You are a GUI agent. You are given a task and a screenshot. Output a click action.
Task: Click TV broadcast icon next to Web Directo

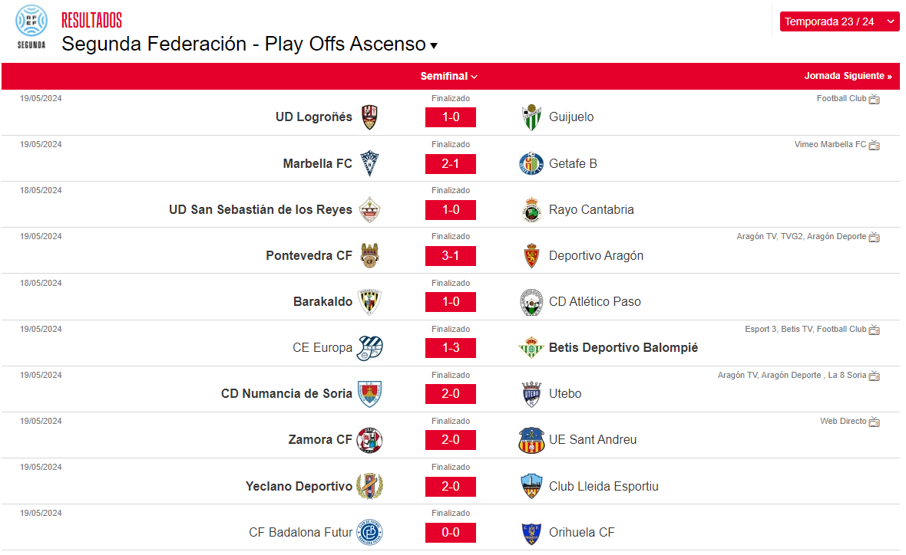(x=875, y=422)
